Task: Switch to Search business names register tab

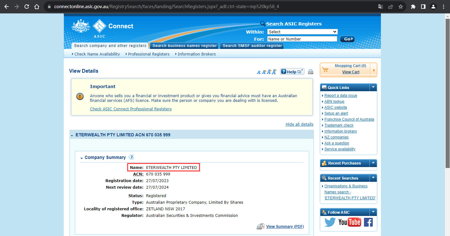Action: [x=185, y=46]
